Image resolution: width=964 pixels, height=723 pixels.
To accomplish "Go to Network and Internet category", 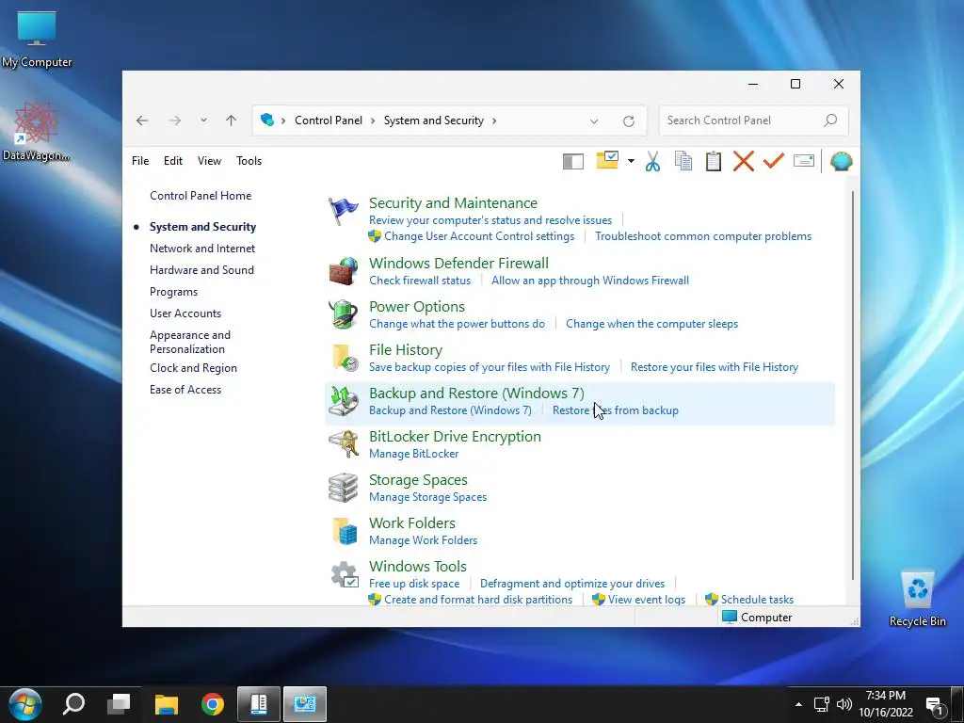I will pyautogui.click(x=202, y=249).
